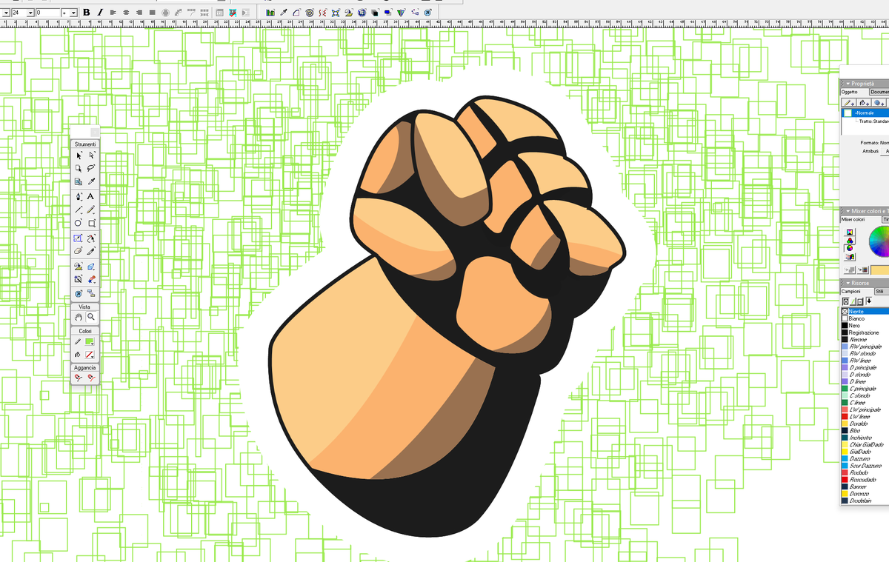Open stroke color swatch dropdown under Colori
889x562 pixels.
(91, 342)
